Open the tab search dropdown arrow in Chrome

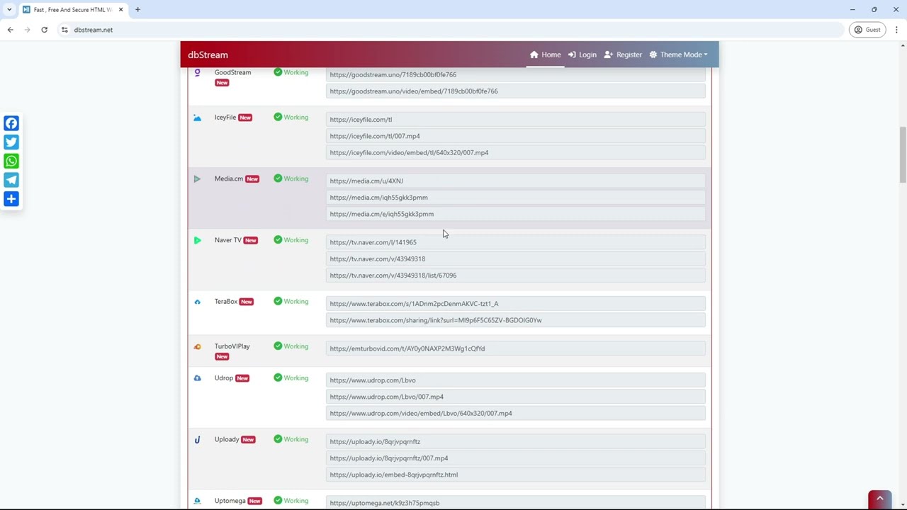click(9, 10)
